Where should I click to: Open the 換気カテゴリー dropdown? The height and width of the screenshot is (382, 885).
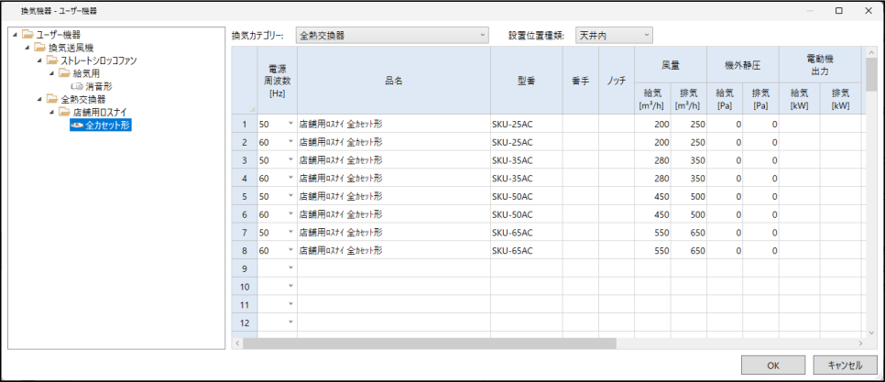(x=393, y=36)
